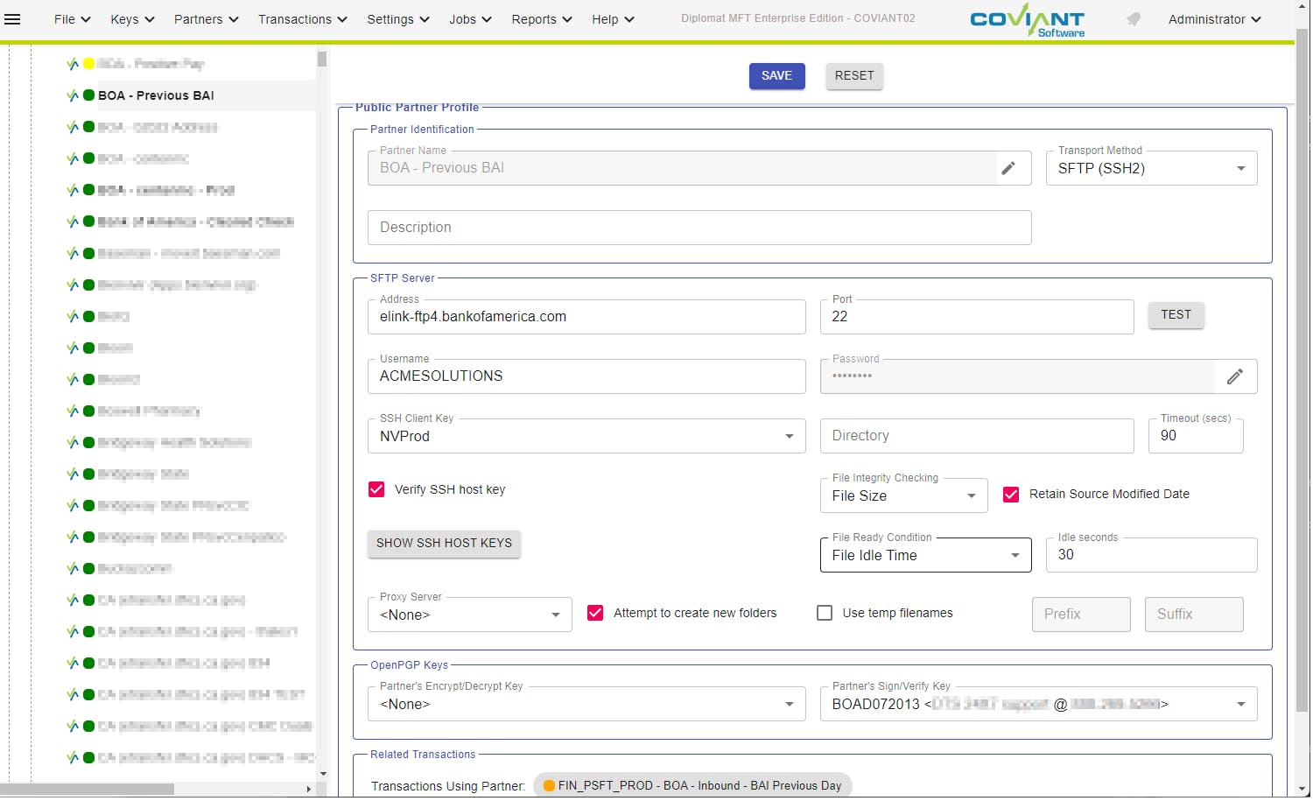Click the pin icon beside Administrator

click(1134, 19)
